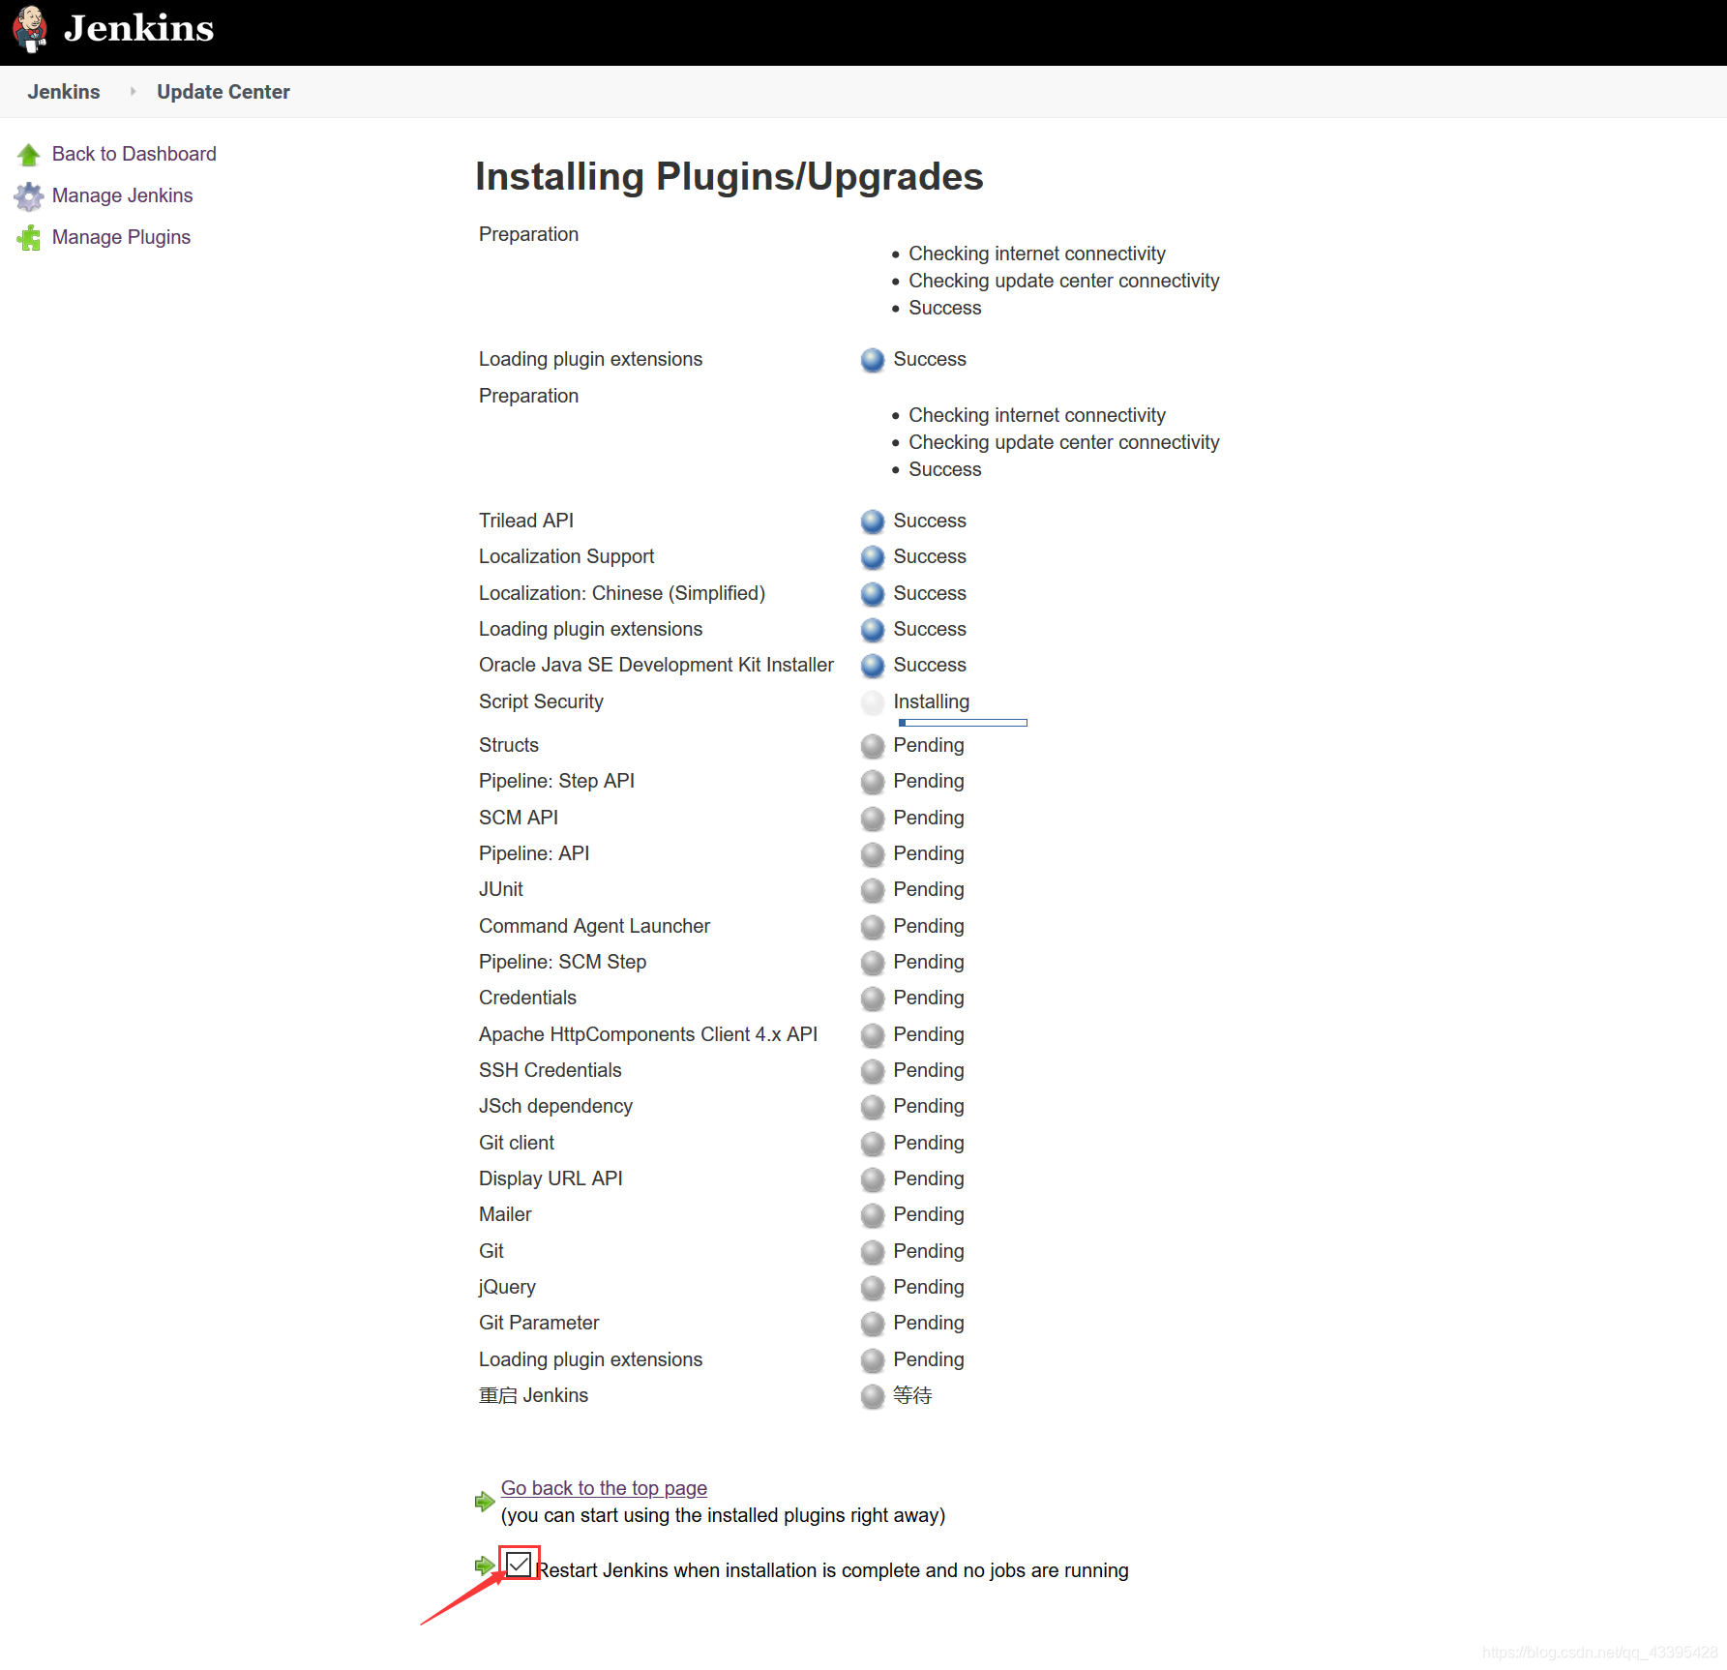Click the grey pending ball for Git client
The width and height of the screenshot is (1727, 1670).
(873, 1144)
